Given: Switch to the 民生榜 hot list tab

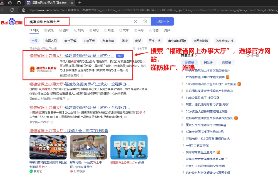Looking at the screenshot, I should pyautogui.click(x=208, y=62).
